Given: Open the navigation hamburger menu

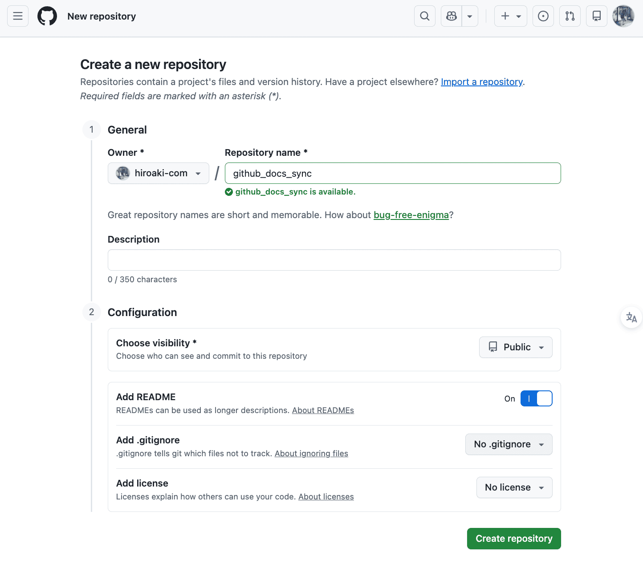Looking at the screenshot, I should point(17,16).
